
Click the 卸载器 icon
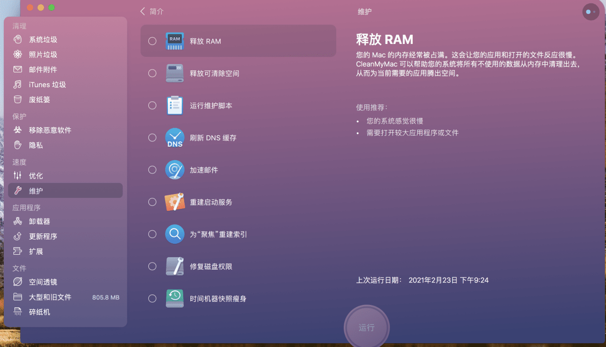pos(18,221)
